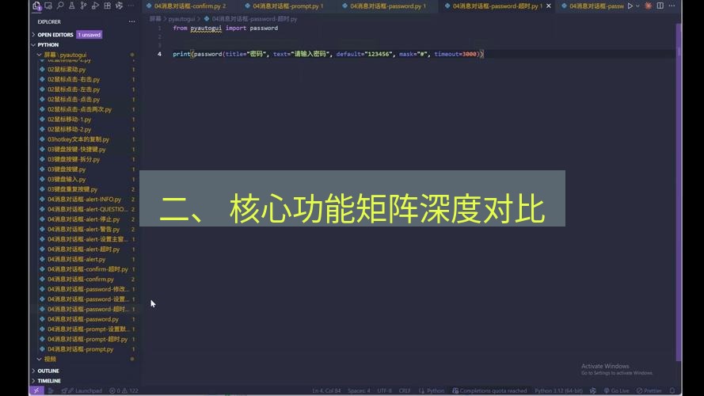Run Python file play button
Screen dimensions: 704x396
[630, 6]
